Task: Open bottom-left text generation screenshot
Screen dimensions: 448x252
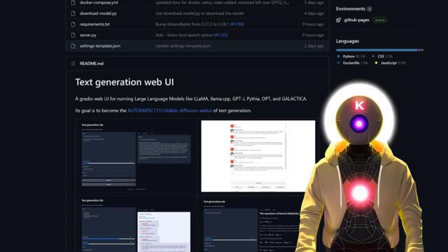Action: pos(136,224)
